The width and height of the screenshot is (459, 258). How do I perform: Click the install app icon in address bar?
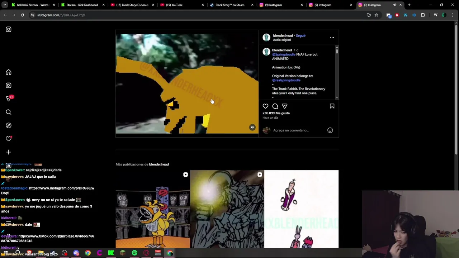369,15
